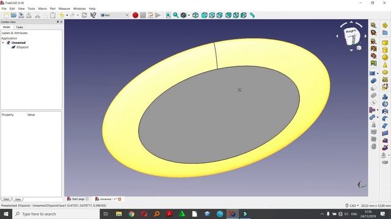The image size is (391, 219).
Task: Open the Help menu
Action: 92,9
